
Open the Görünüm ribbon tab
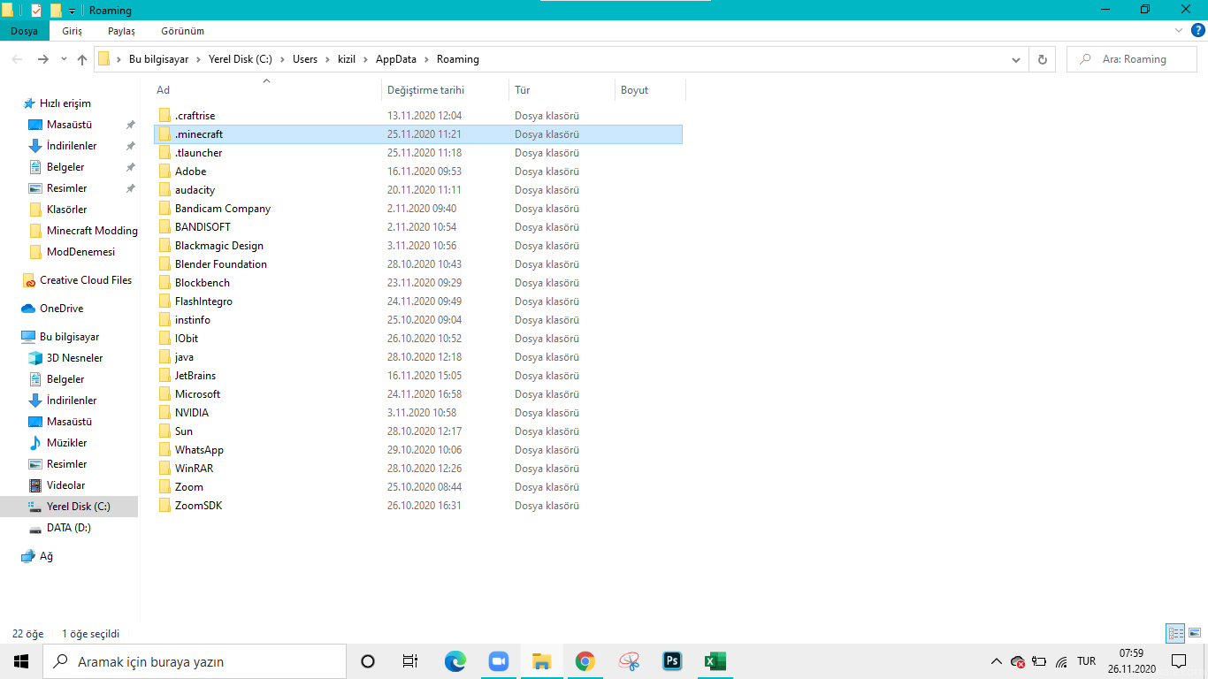(x=183, y=31)
